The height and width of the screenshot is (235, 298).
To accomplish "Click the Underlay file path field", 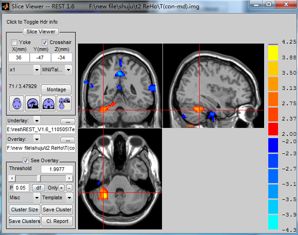I will pyautogui.click(x=41, y=129).
